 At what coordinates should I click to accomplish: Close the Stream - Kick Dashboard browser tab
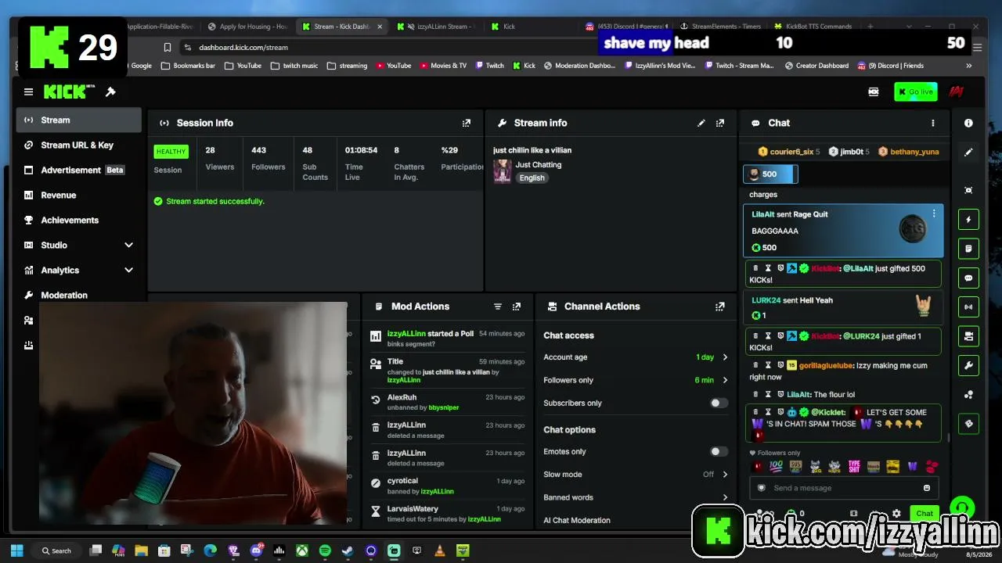380,27
